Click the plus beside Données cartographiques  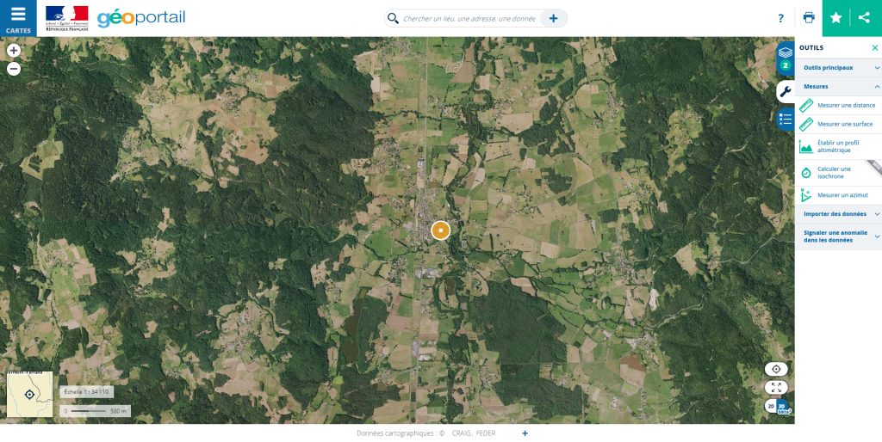click(525, 433)
